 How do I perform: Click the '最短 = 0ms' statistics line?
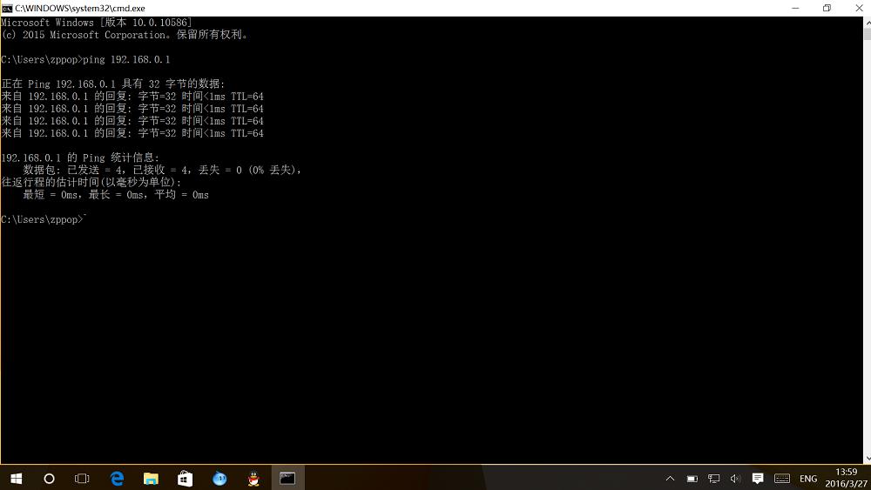[x=116, y=195]
